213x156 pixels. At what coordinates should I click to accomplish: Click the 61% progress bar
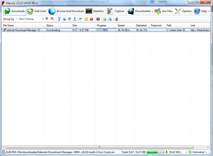coord(106,30)
